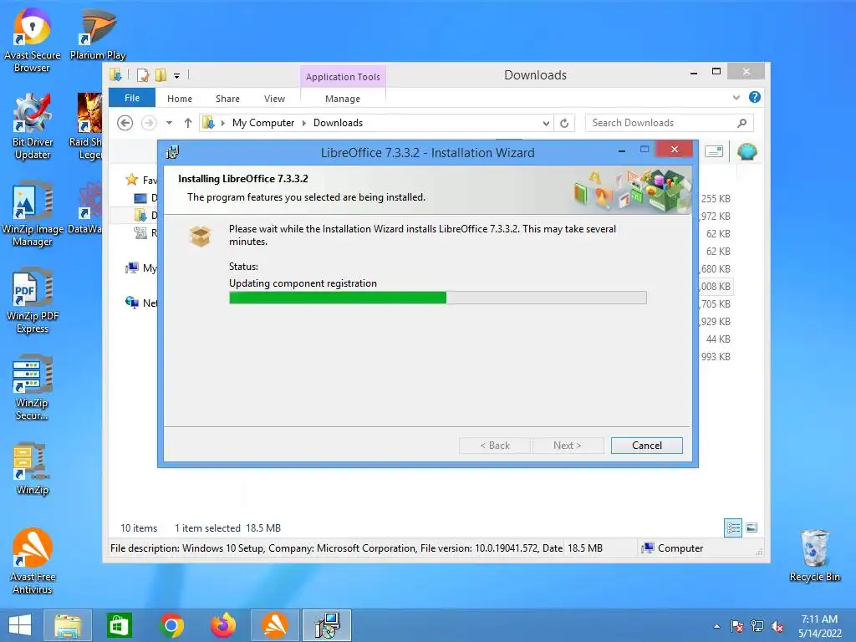
Task: Launch Google Chrome from the taskbar
Action: click(x=171, y=625)
